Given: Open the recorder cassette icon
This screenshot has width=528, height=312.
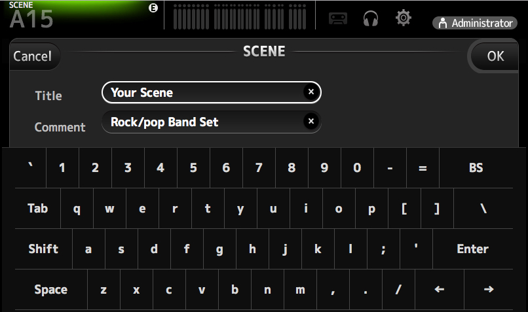Looking at the screenshot, I should (337, 19).
